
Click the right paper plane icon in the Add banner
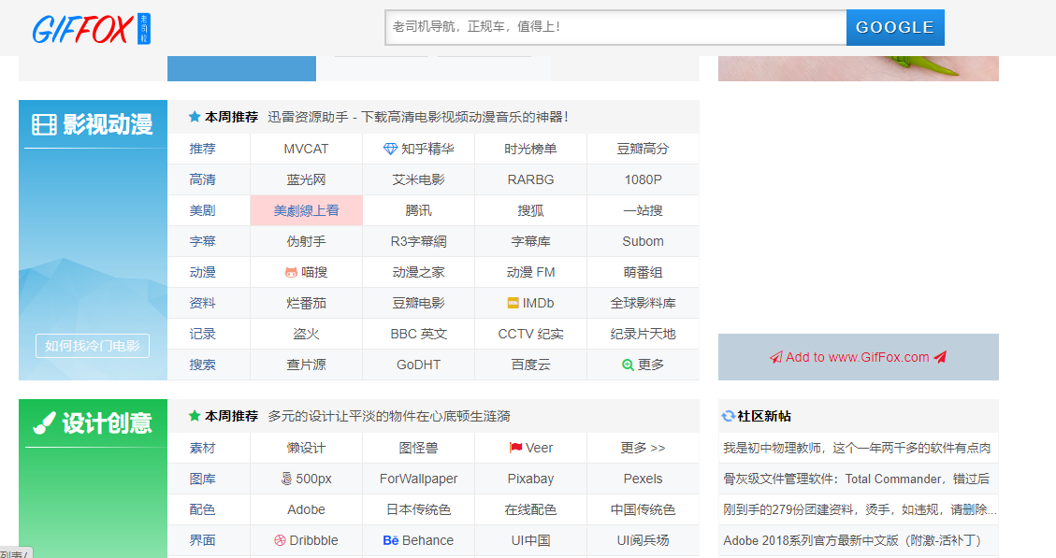[x=940, y=357]
